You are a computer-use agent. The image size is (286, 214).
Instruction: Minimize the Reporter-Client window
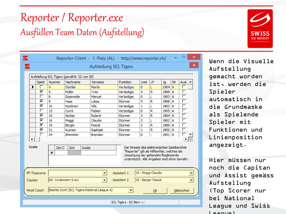pyautogui.click(x=175, y=58)
